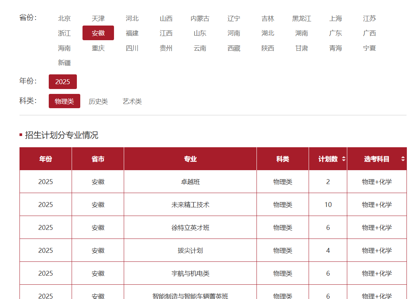
Task: Click the 计划数 column sort icon
Action: (x=343, y=159)
